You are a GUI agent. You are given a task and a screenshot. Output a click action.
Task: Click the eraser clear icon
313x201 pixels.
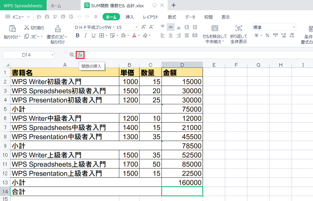pos(145,35)
